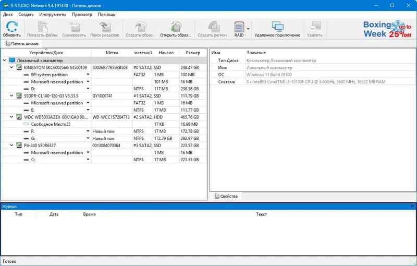Open the Открыть образ toolbar icon
The height and width of the screenshot is (266, 417).
[176, 27]
